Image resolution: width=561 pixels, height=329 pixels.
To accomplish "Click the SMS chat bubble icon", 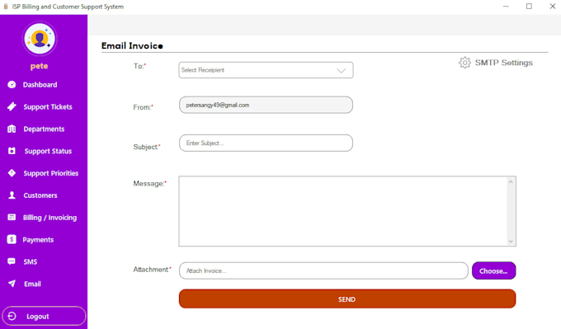I will coord(12,261).
